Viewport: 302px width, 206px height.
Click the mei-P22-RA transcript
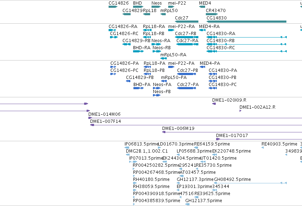171,30
